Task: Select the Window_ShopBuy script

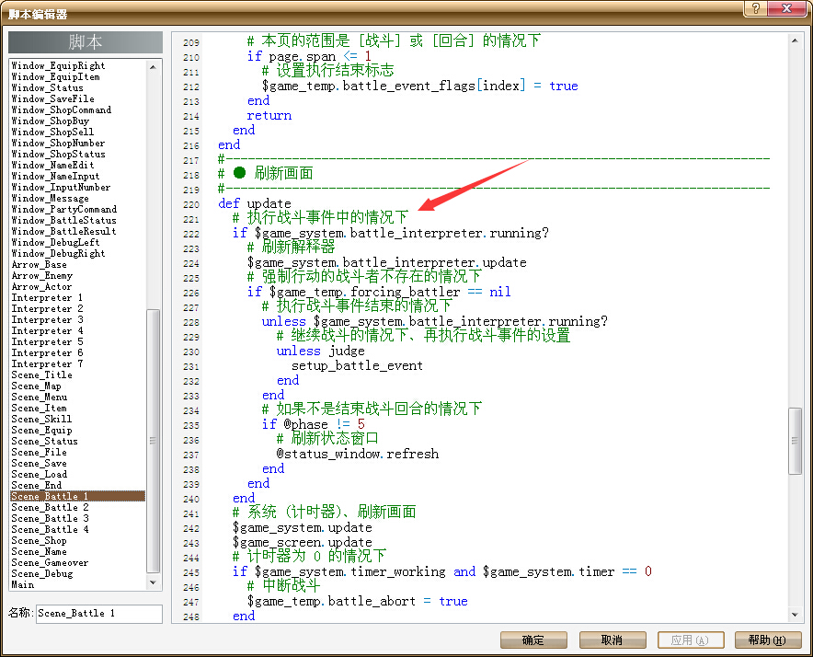Action: [51, 121]
